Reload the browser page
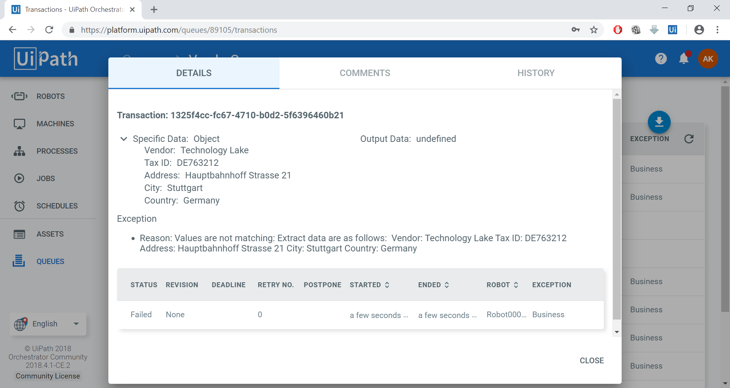The width and height of the screenshot is (730, 388). click(x=49, y=30)
